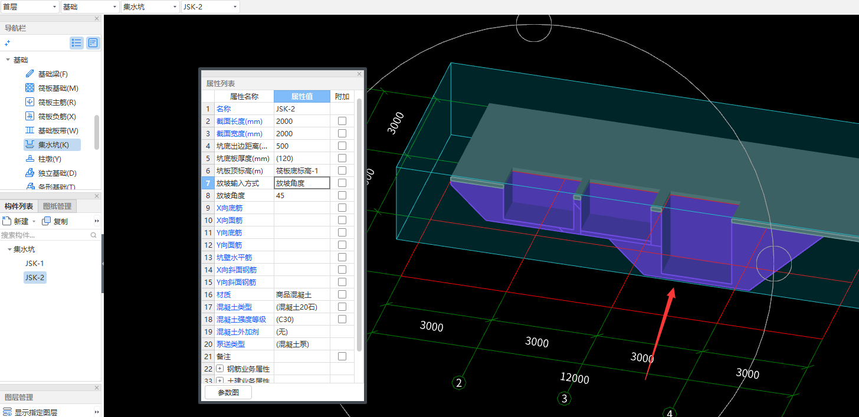This screenshot has height=417, width=859.
Task: Open the 基础 category dropdown
Action: 90,6
